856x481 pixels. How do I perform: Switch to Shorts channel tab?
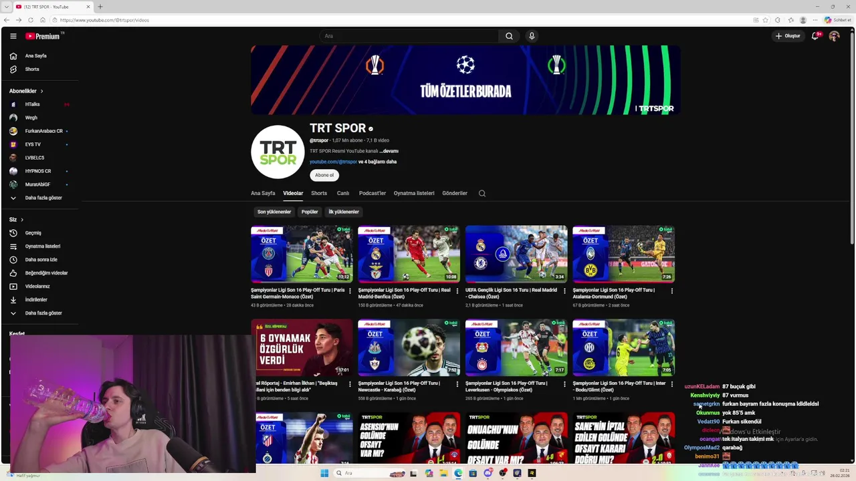coord(319,193)
